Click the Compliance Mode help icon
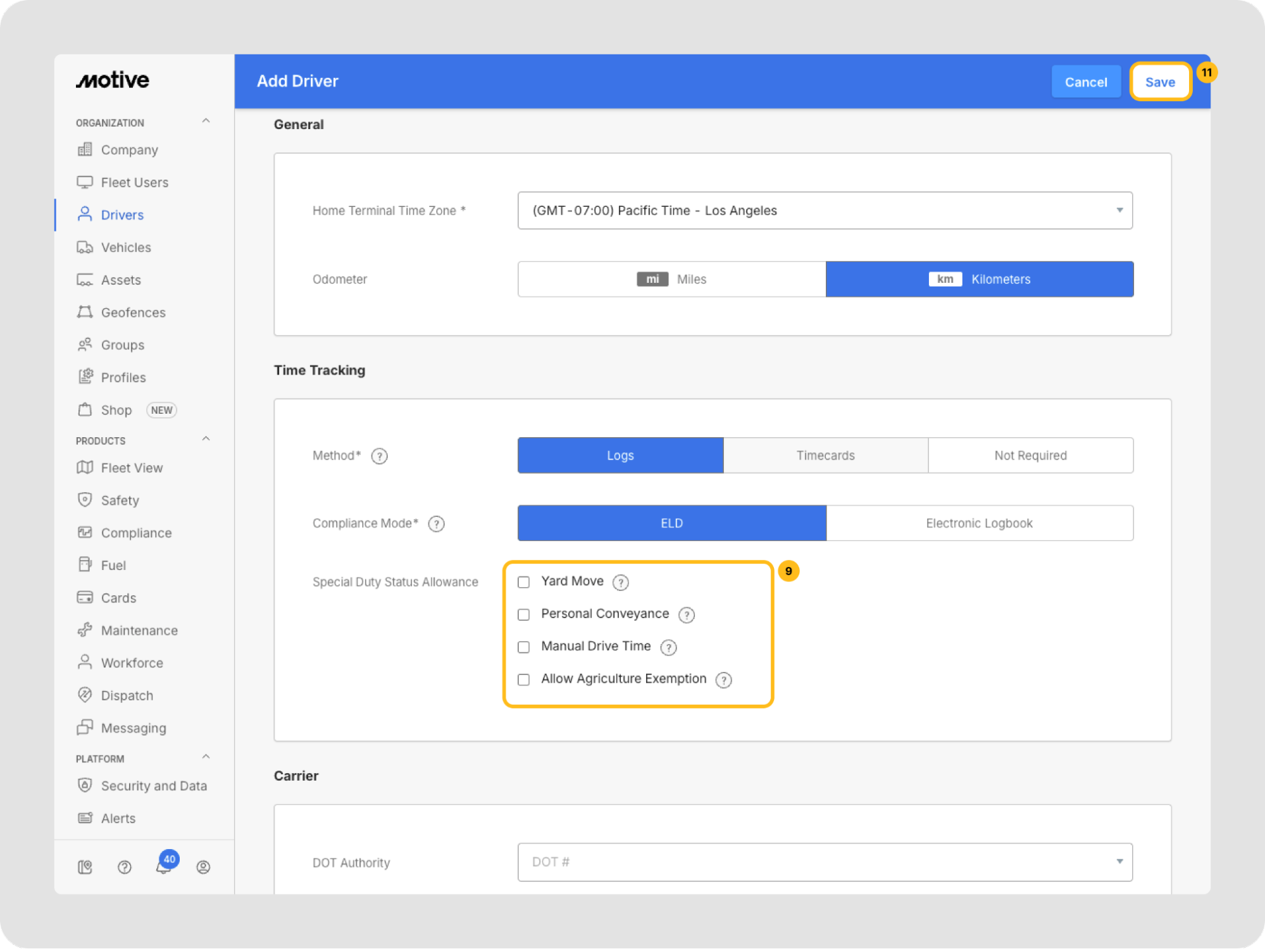 point(436,524)
